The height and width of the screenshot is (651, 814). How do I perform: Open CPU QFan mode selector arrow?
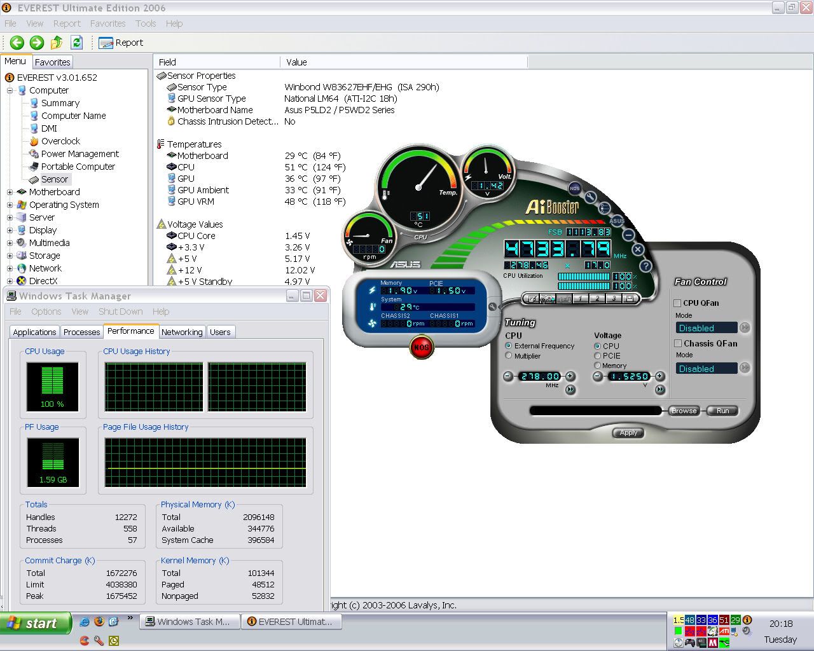[745, 328]
